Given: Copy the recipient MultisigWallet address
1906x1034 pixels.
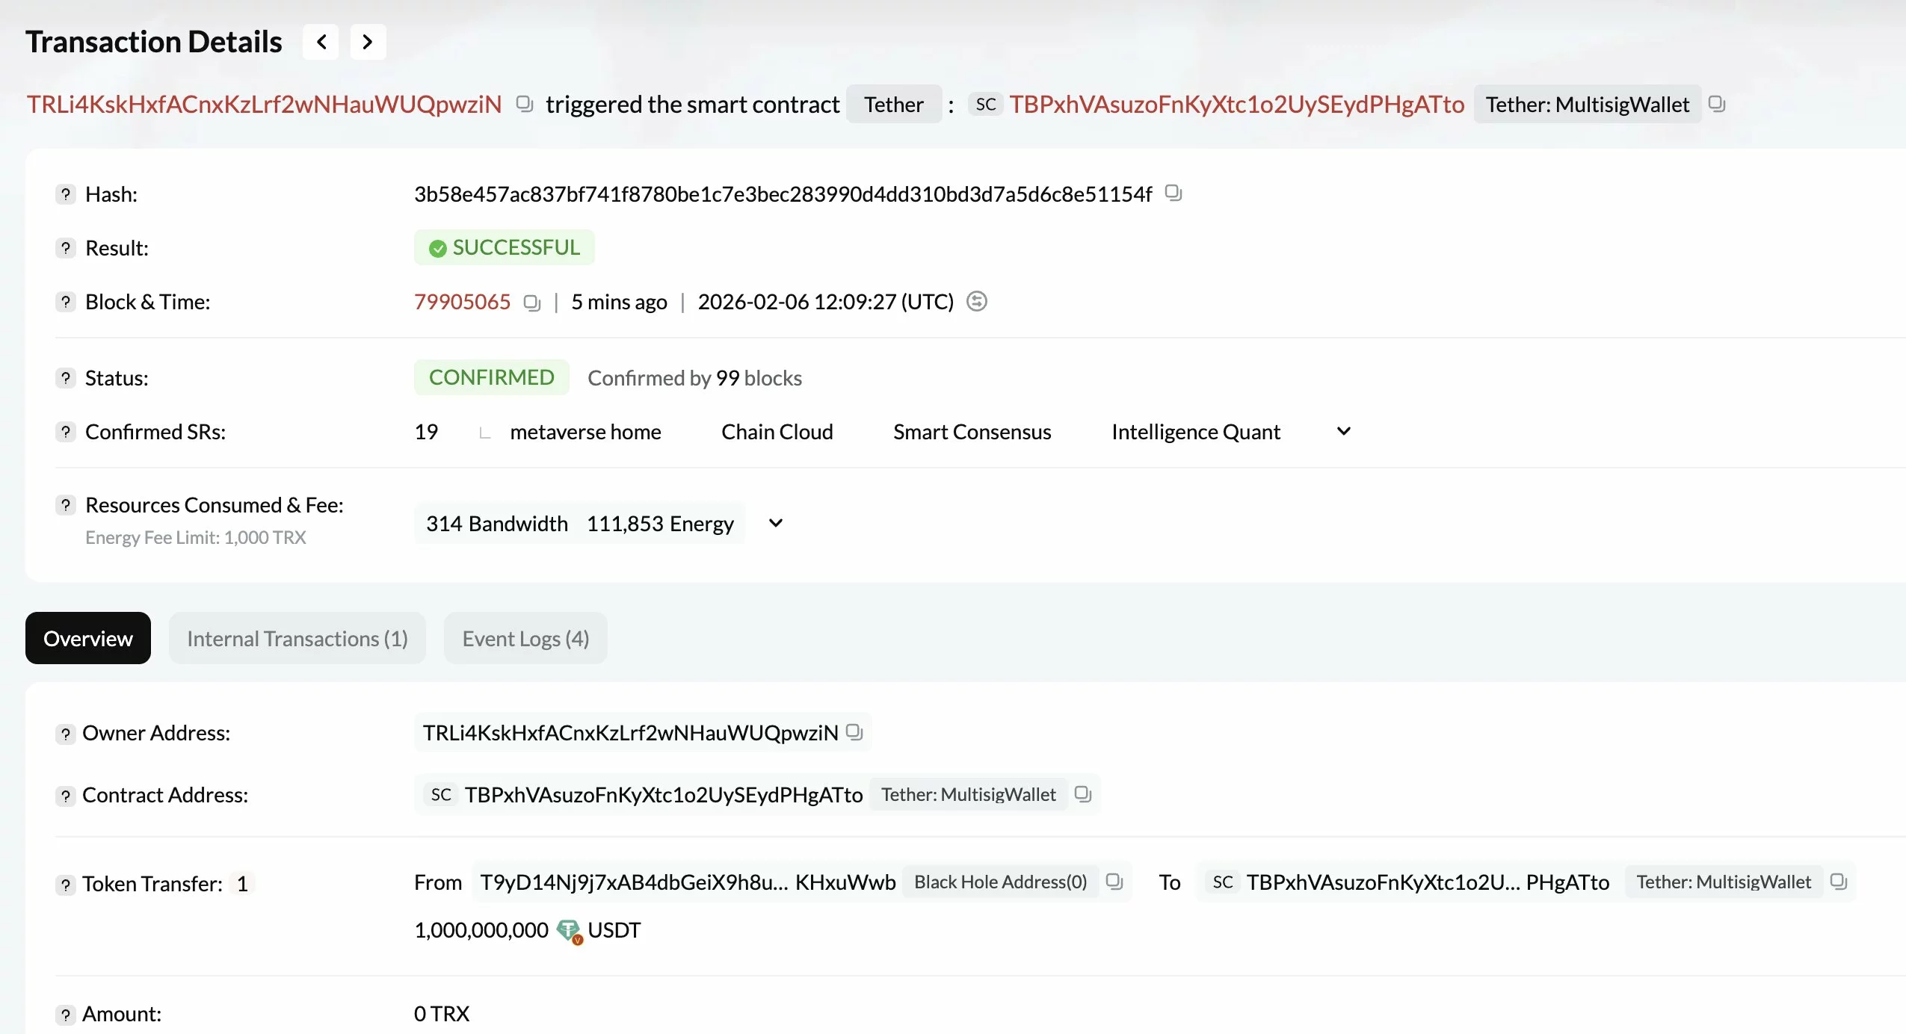Looking at the screenshot, I should pyautogui.click(x=1839, y=882).
